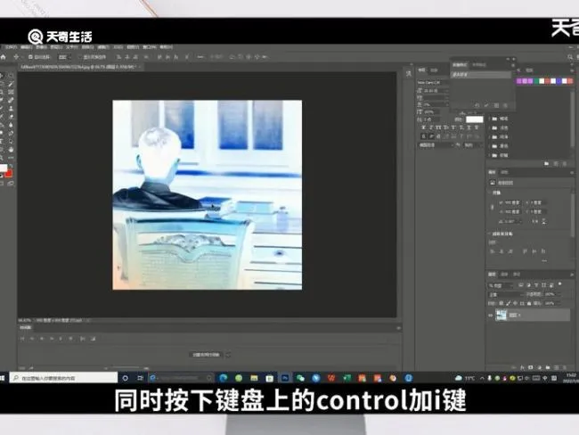Switch to the Paragraph tab beside Character

[x=435, y=70]
